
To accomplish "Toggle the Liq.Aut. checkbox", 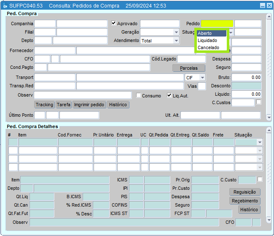I will click(x=169, y=95).
